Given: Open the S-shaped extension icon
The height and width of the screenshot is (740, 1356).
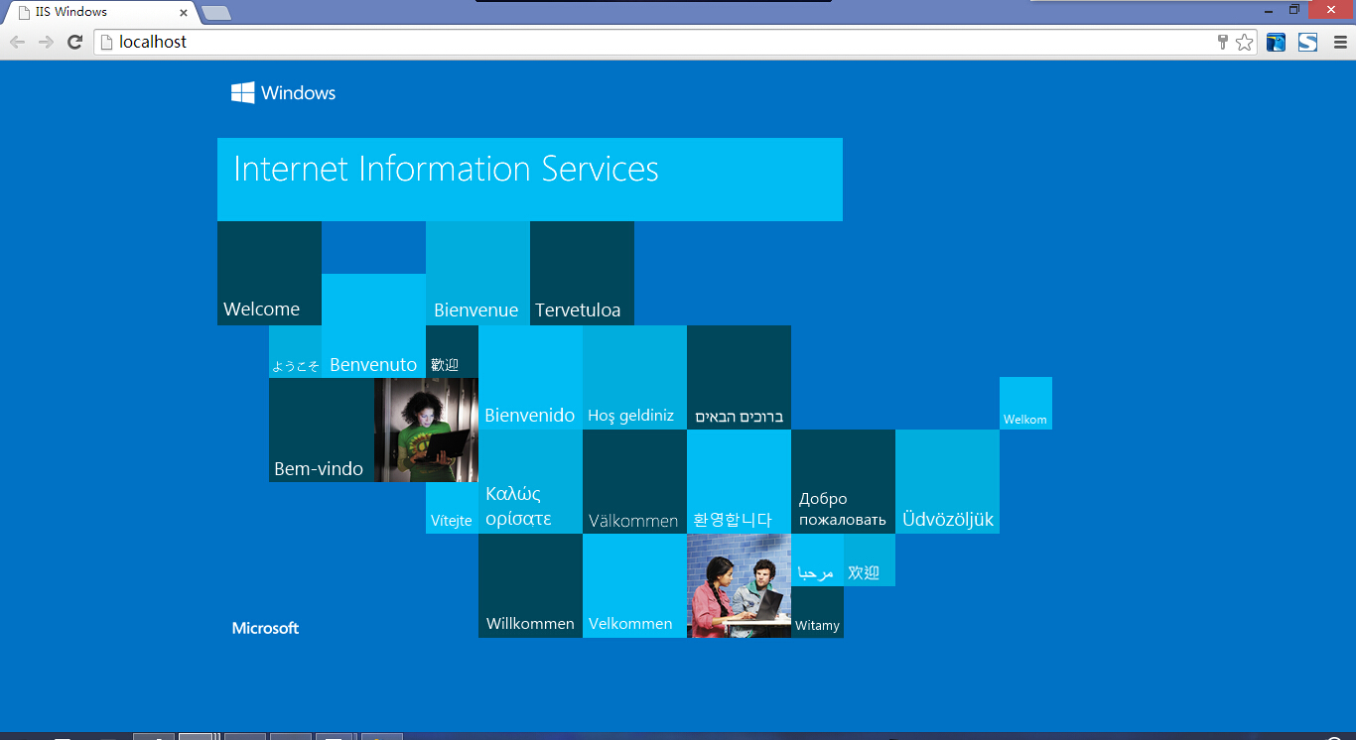Looking at the screenshot, I should [1307, 42].
